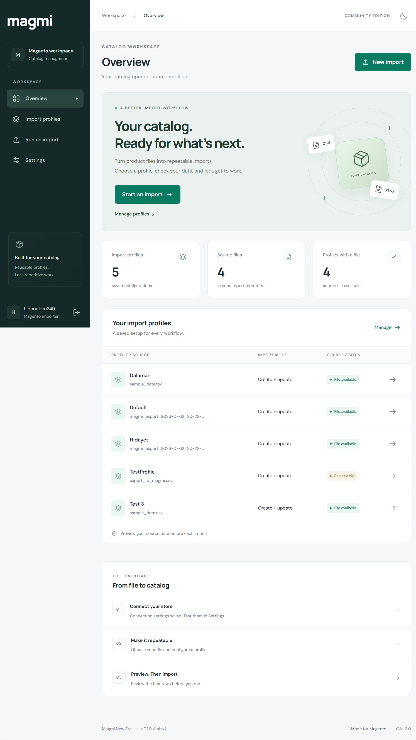Open the Source files stat card
Viewport: 416px width, 740px height.
(256, 270)
